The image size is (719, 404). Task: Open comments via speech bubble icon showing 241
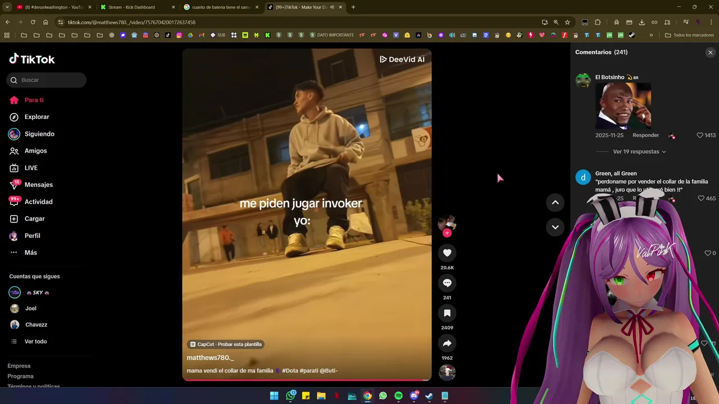[x=447, y=283]
